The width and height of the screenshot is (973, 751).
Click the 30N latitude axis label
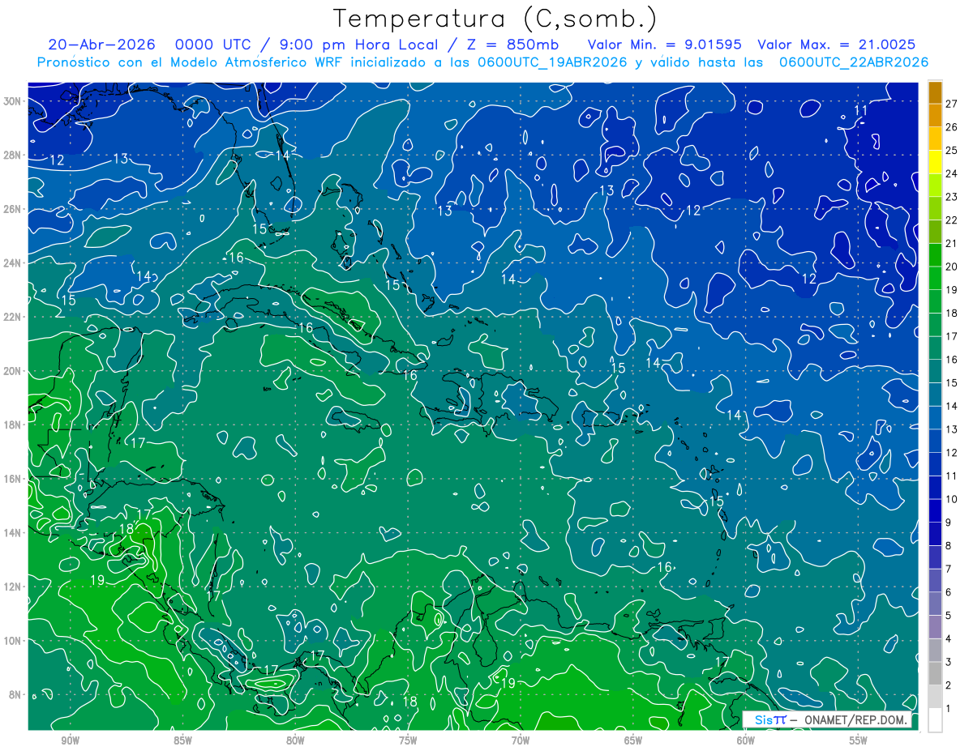pyautogui.click(x=13, y=100)
